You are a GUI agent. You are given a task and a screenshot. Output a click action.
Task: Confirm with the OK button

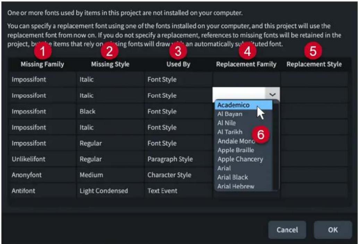click(333, 230)
